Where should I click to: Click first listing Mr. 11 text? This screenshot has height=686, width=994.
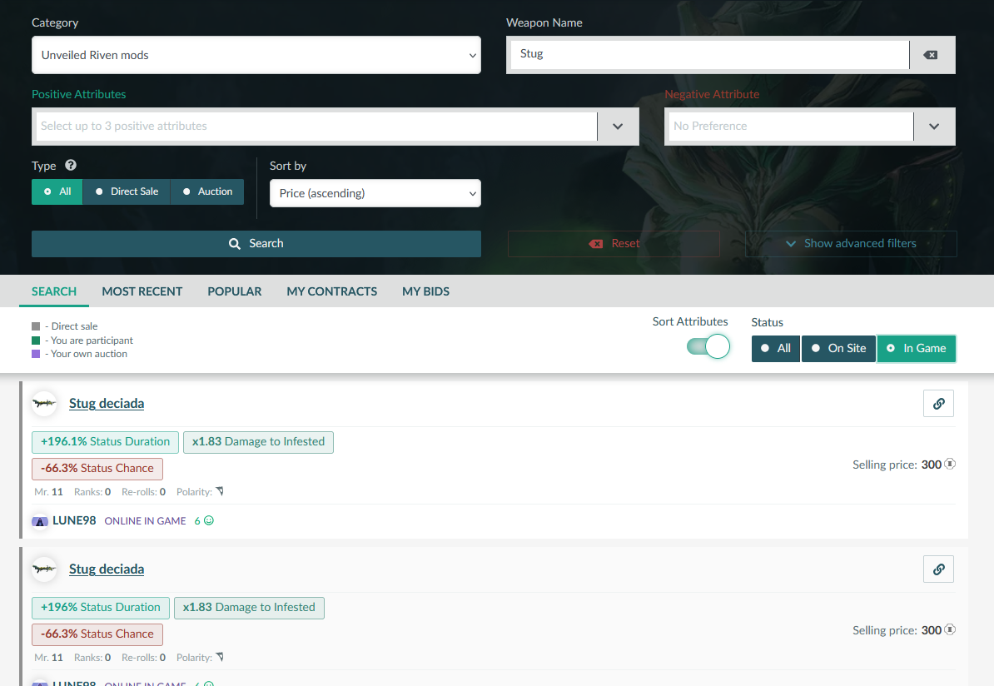tap(49, 492)
